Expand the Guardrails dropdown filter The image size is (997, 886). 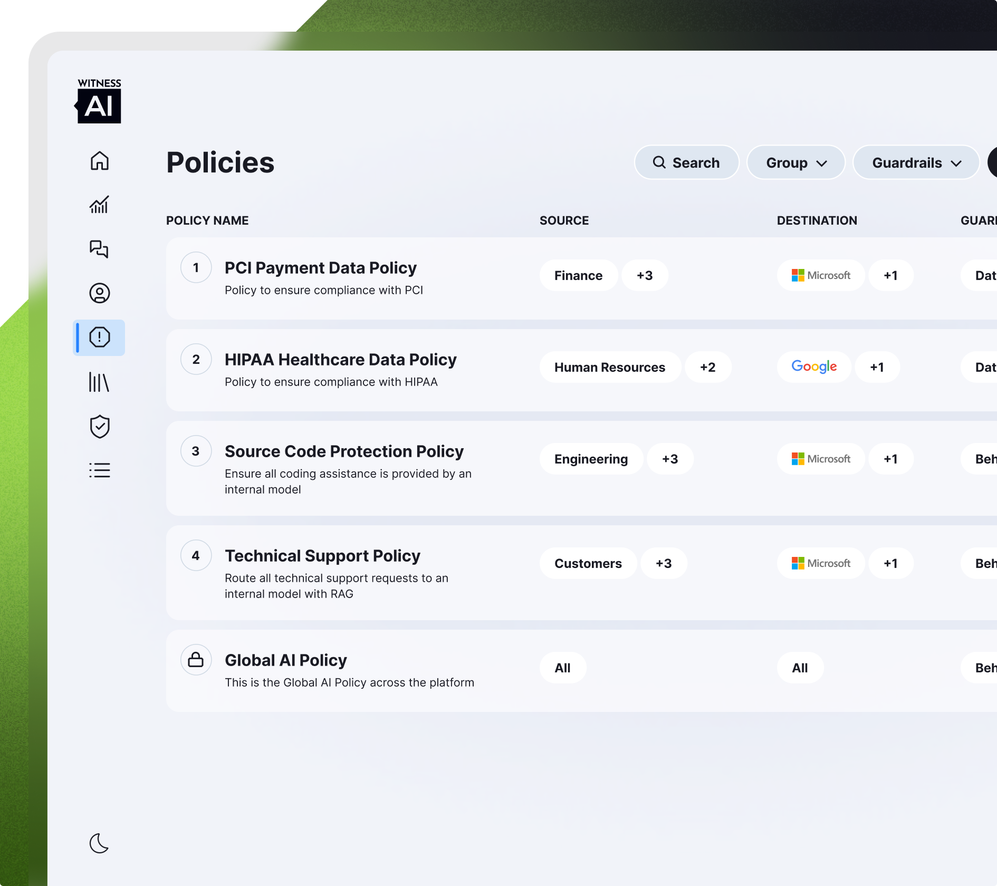point(916,163)
